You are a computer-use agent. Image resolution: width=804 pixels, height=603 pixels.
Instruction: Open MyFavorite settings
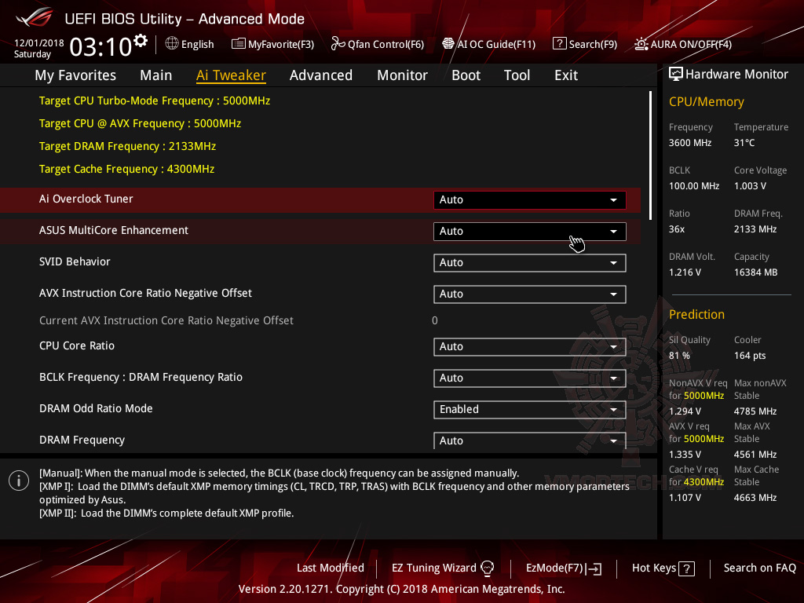pyautogui.click(x=272, y=44)
